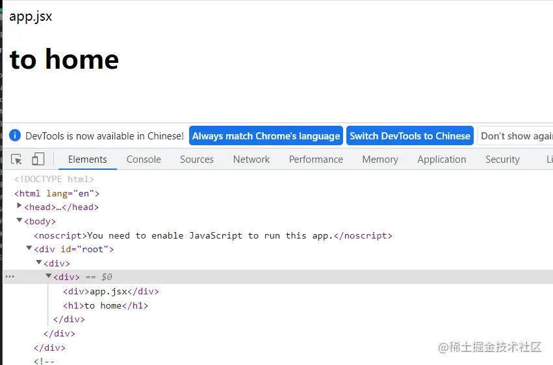Click the "to home" heading on the page

pos(64,59)
